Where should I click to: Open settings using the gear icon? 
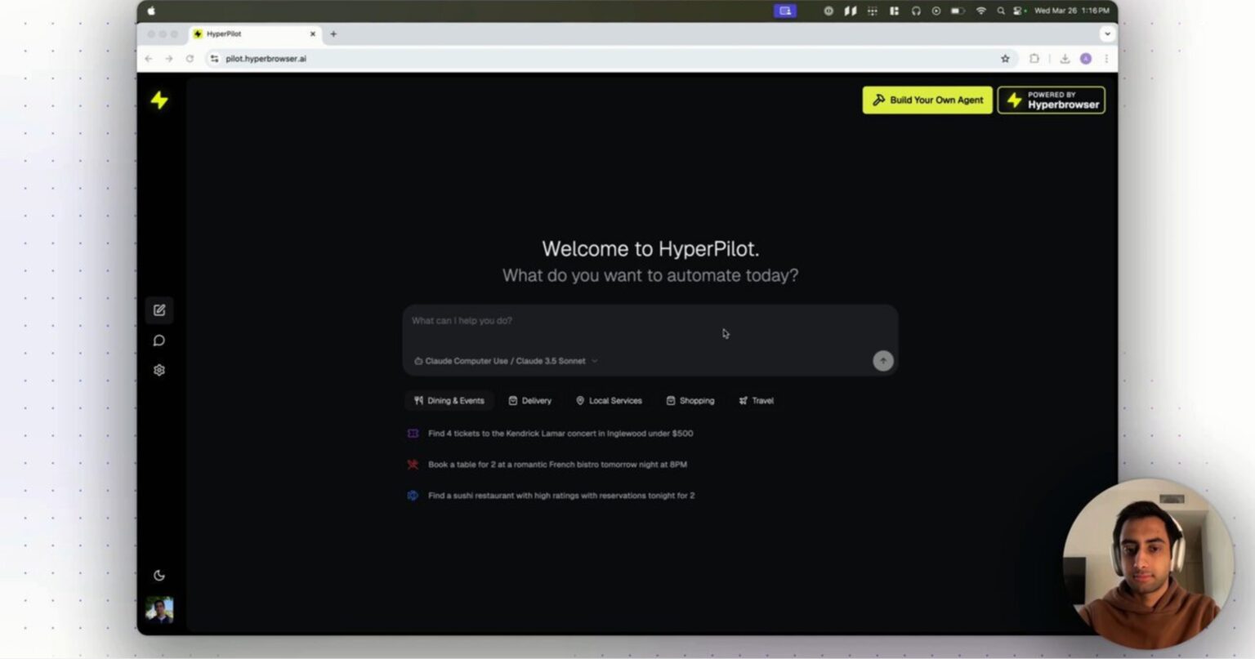click(x=159, y=370)
